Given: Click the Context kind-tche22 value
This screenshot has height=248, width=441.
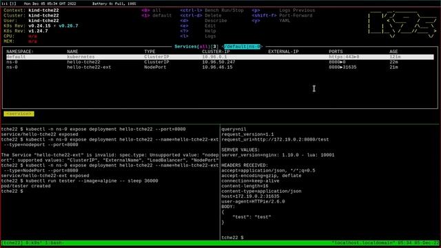Looking at the screenshot, I should [x=43, y=10].
